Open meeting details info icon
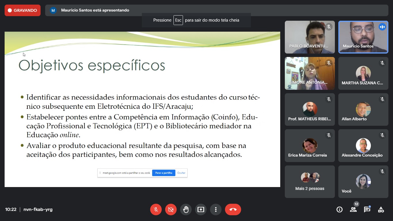This screenshot has height=221, width=393. coord(339,209)
